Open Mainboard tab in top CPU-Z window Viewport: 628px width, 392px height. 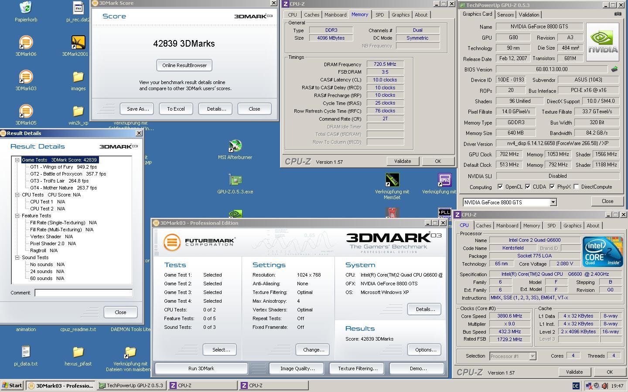pos(335,14)
